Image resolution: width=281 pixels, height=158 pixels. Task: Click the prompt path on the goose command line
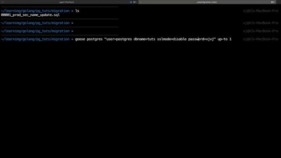[35, 39]
